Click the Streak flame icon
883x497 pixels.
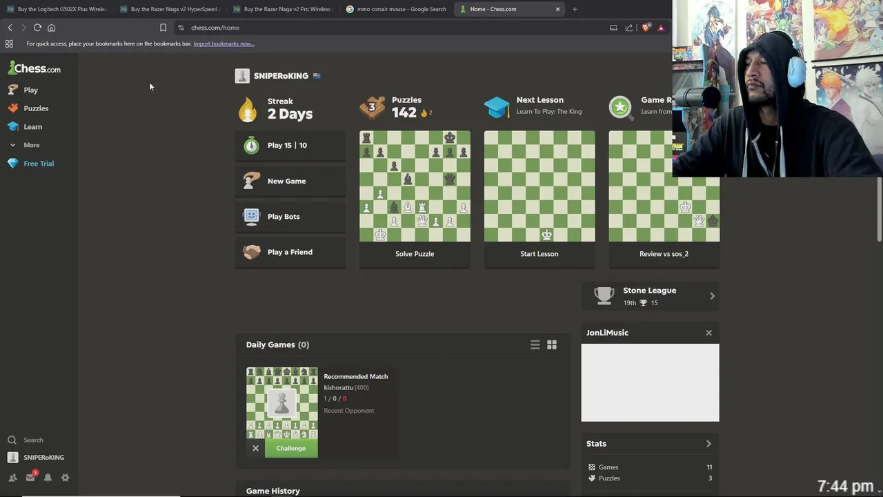248,109
